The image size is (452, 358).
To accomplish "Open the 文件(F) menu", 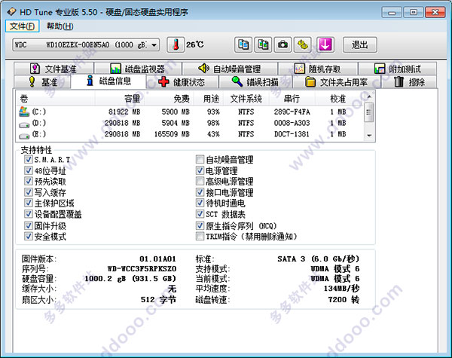I will coord(22,26).
